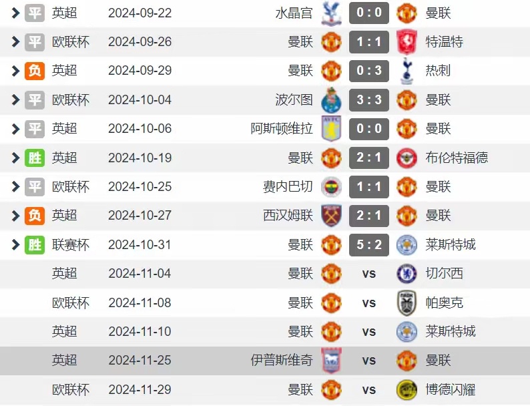Viewport: 530px width, 406px height.
Task: Click the 5 : 2 score box
Action: 369,245
